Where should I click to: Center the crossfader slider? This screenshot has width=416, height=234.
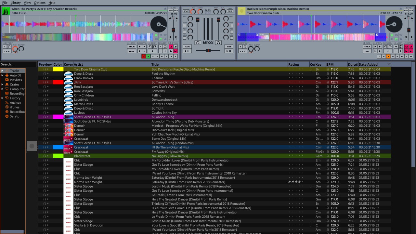pyautogui.click(x=208, y=50)
